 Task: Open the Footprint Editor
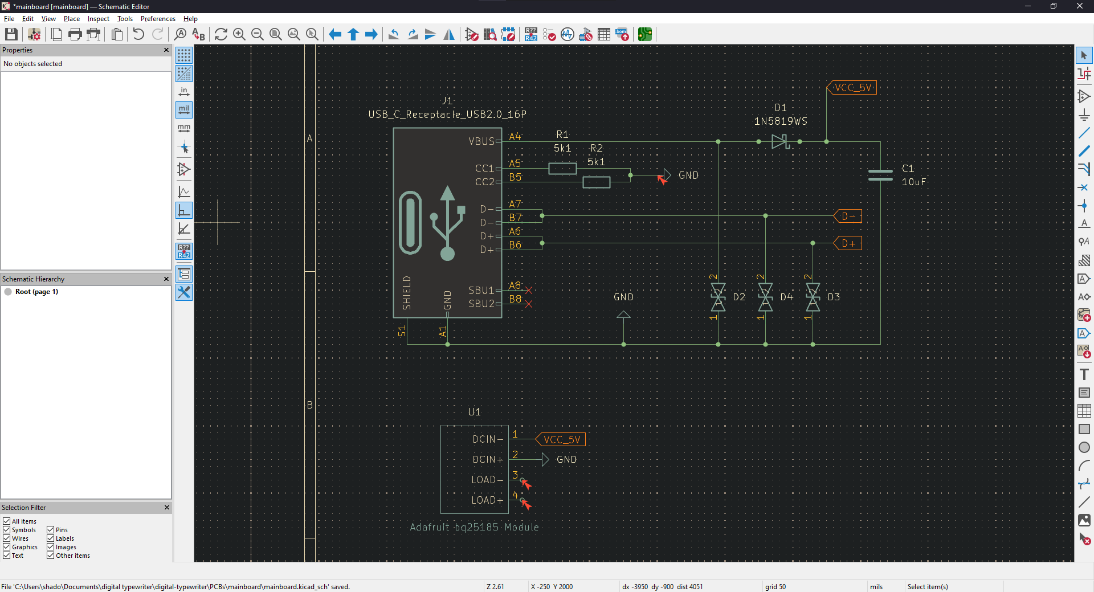click(x=508, y=35)
